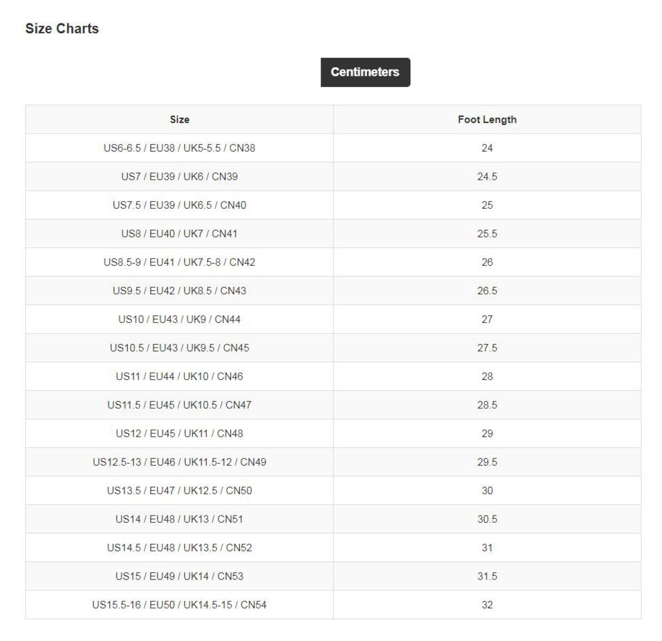This screenshot has width=662, height=641.
Task: Click the US11 / EU44 / UK10 size cell
Action: 180,377
